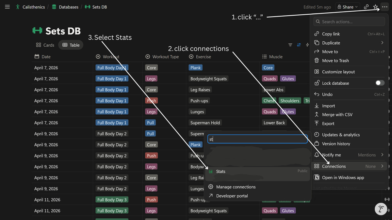Switch to the Table view tab
Screen dimensions: 392x220
point(71,45)
